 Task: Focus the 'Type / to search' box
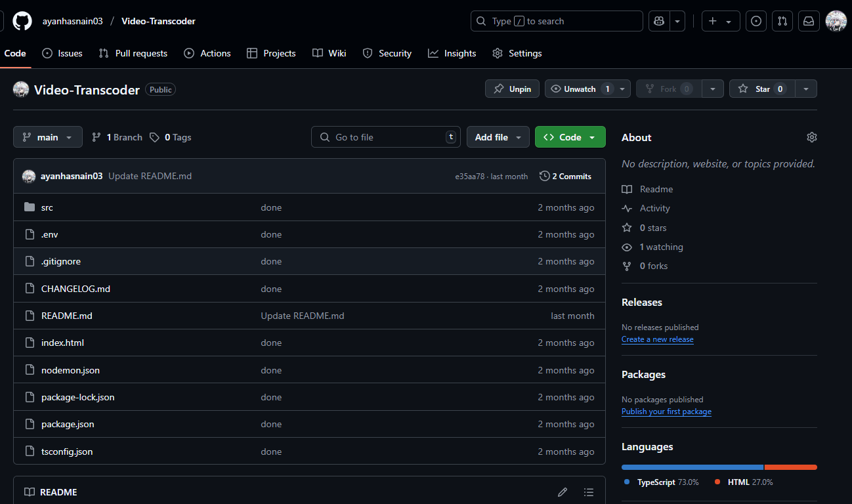557,21
